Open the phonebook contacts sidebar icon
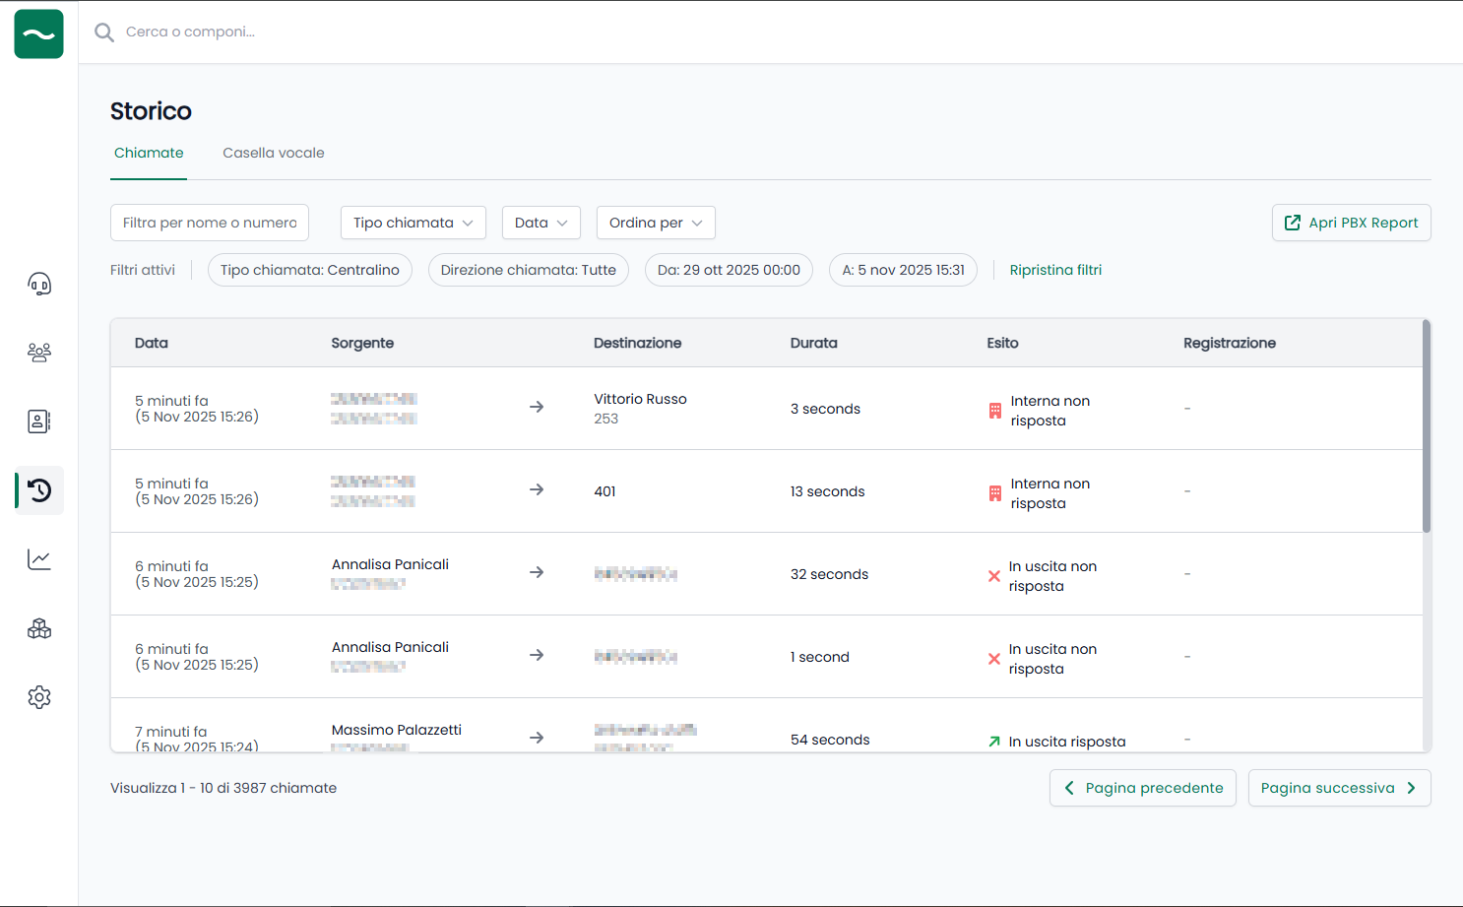1463x907 pixels. click(39, 421)
